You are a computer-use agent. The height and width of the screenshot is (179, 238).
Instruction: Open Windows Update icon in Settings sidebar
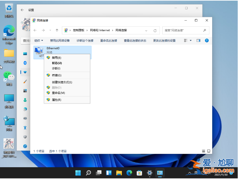pos(25,146)
